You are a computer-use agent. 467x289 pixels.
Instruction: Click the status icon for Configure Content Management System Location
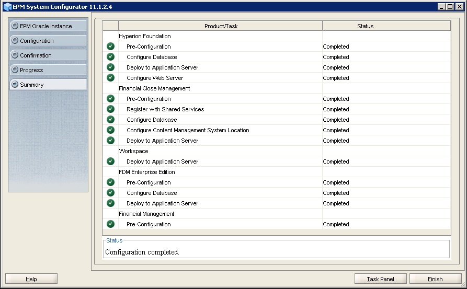[110, 130]
